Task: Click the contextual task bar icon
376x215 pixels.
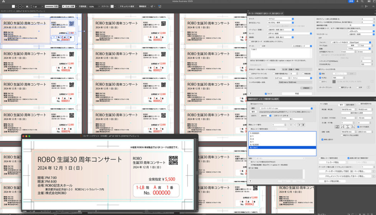Action: click(x=160, y=7)
